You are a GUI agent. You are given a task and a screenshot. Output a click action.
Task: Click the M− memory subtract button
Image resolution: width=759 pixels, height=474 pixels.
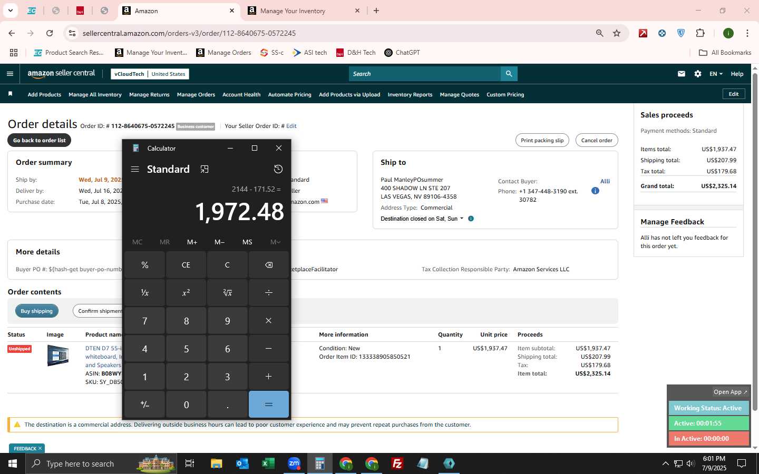(x=219, y=242)
